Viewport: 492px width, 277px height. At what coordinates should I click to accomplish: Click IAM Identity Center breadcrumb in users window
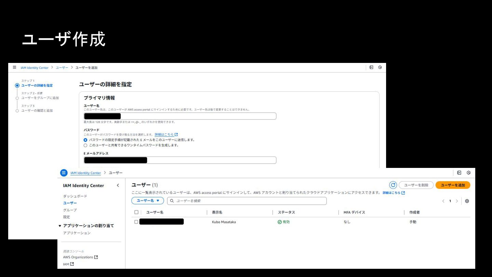point(86,173)
